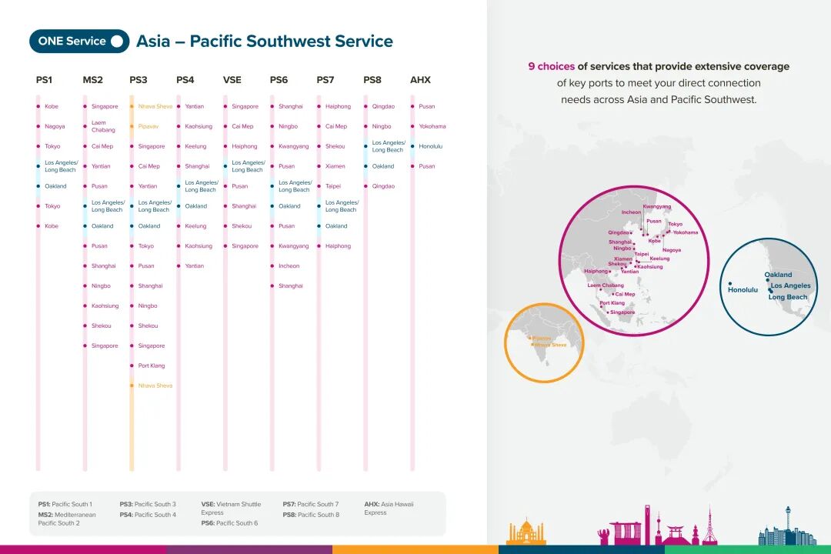Viewport: 831px width, 554px height.
Task: Click the Qingdao marker on the Asia map
Action: click(x=632, y=232)
